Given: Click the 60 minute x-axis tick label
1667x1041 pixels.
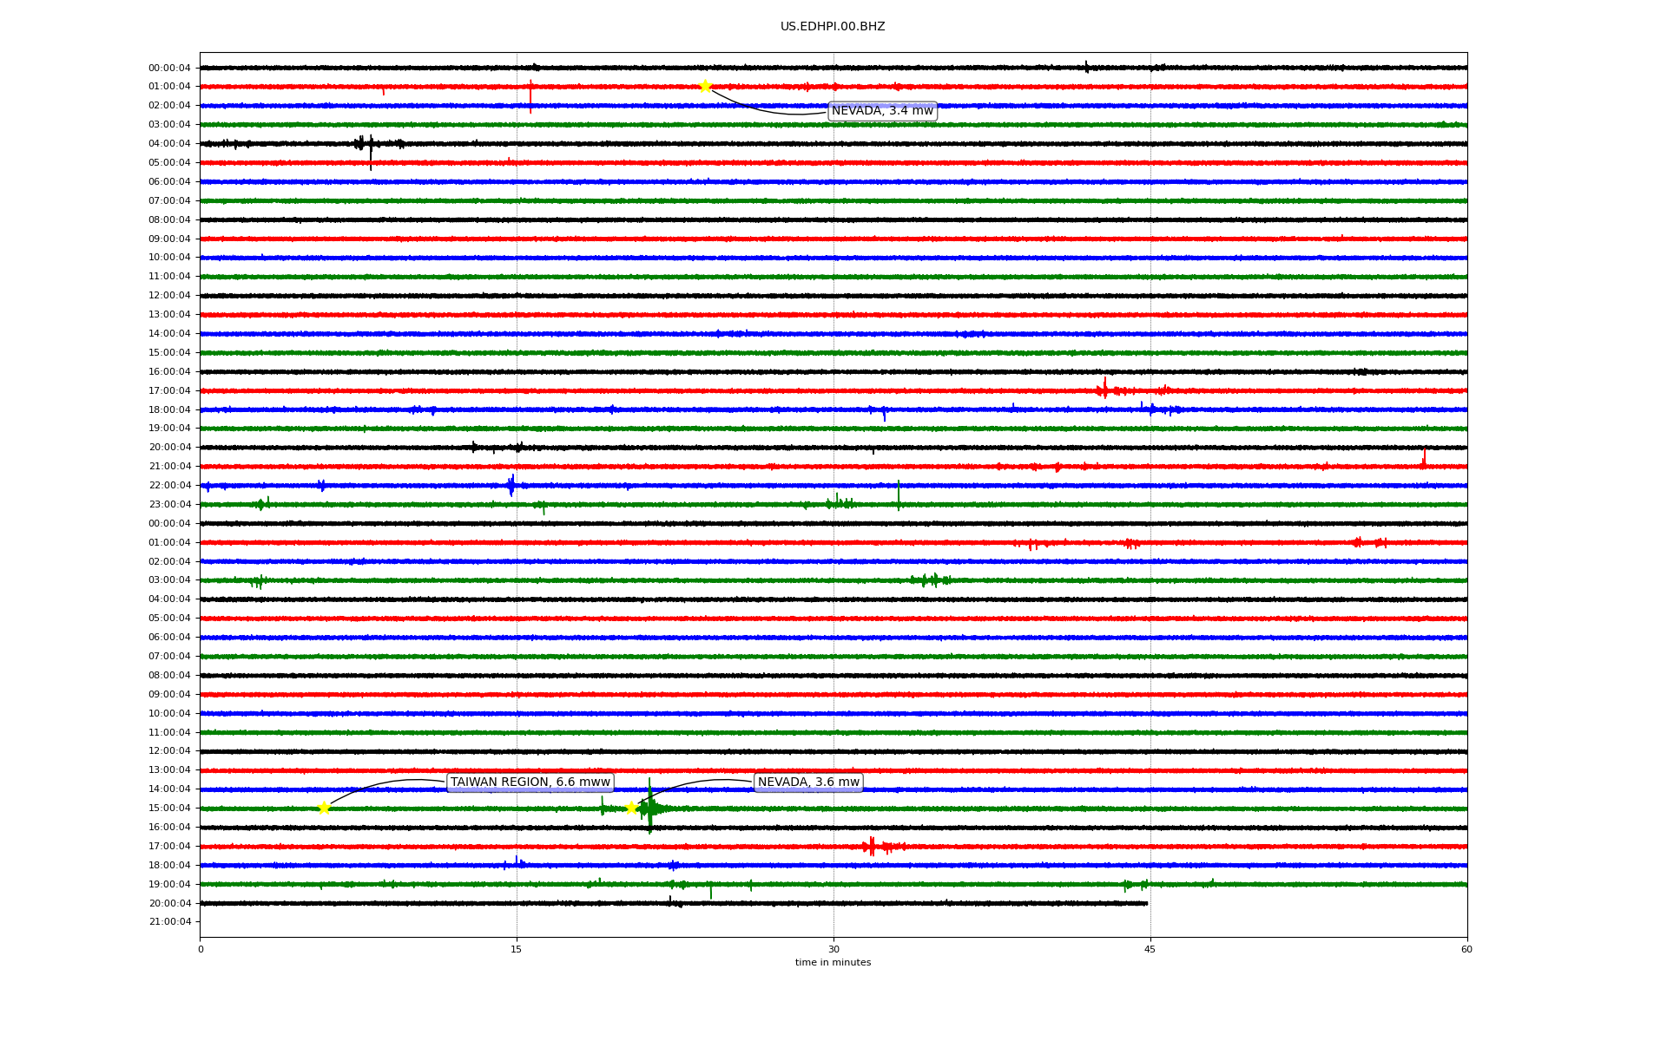Looking at the screenshot, I should tap(1466, 949).
